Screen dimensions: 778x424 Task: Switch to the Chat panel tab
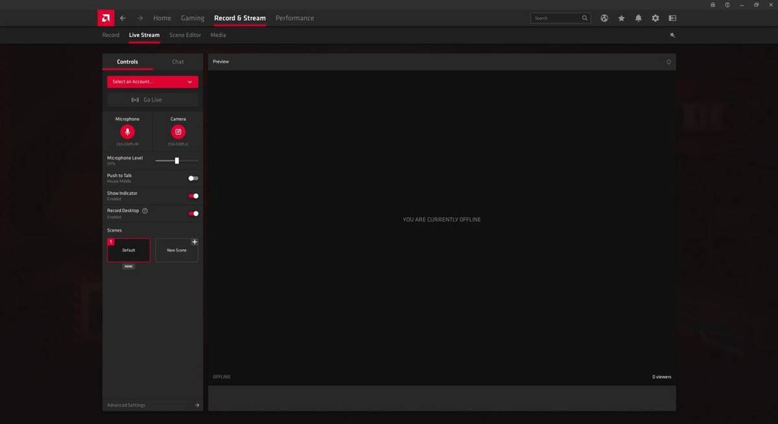[178, 62]
